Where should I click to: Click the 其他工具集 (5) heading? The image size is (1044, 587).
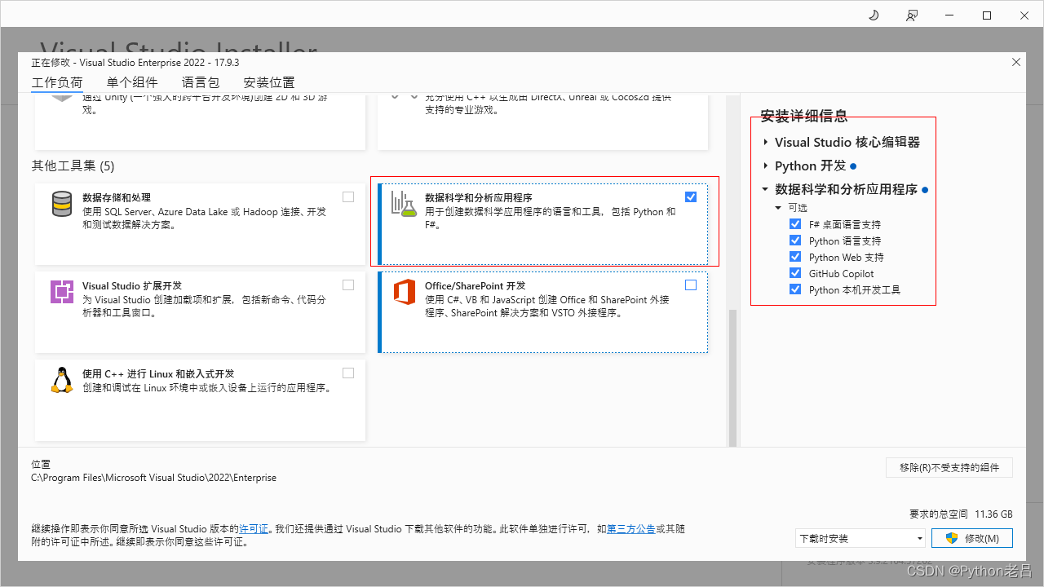pos(73,166)
